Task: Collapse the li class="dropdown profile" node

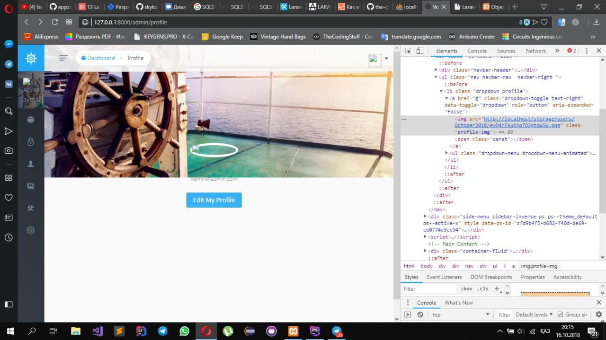Action: pos(441,91)
